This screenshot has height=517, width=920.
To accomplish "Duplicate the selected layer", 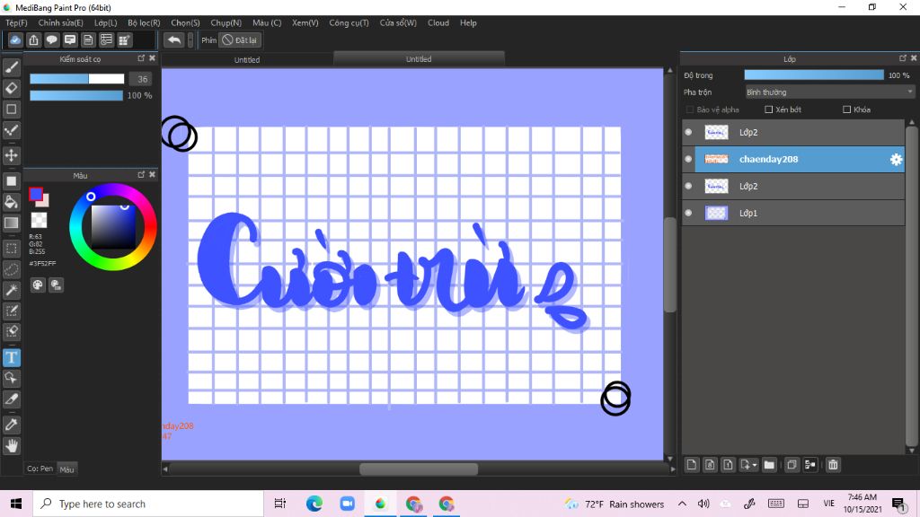I will click(792, 465).
